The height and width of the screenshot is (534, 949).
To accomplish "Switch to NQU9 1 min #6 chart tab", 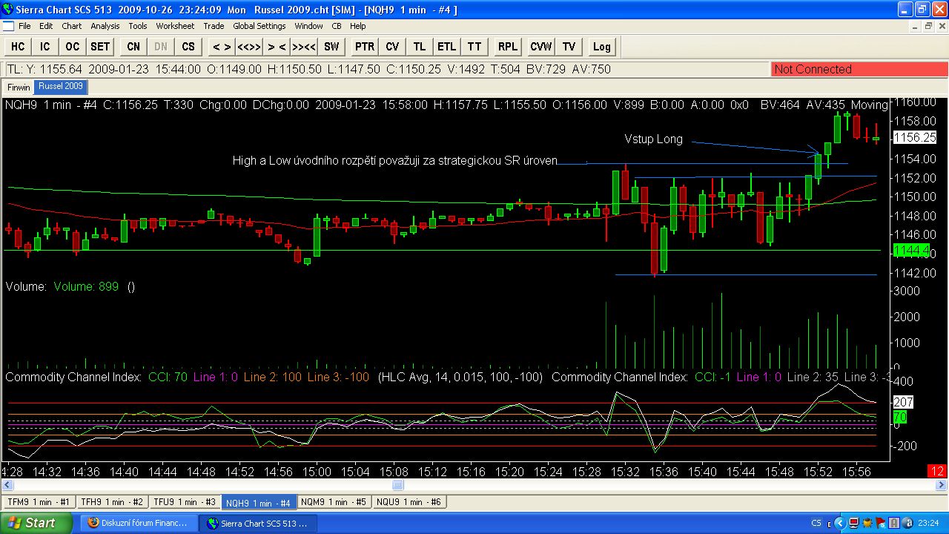I will pos(409,502).
